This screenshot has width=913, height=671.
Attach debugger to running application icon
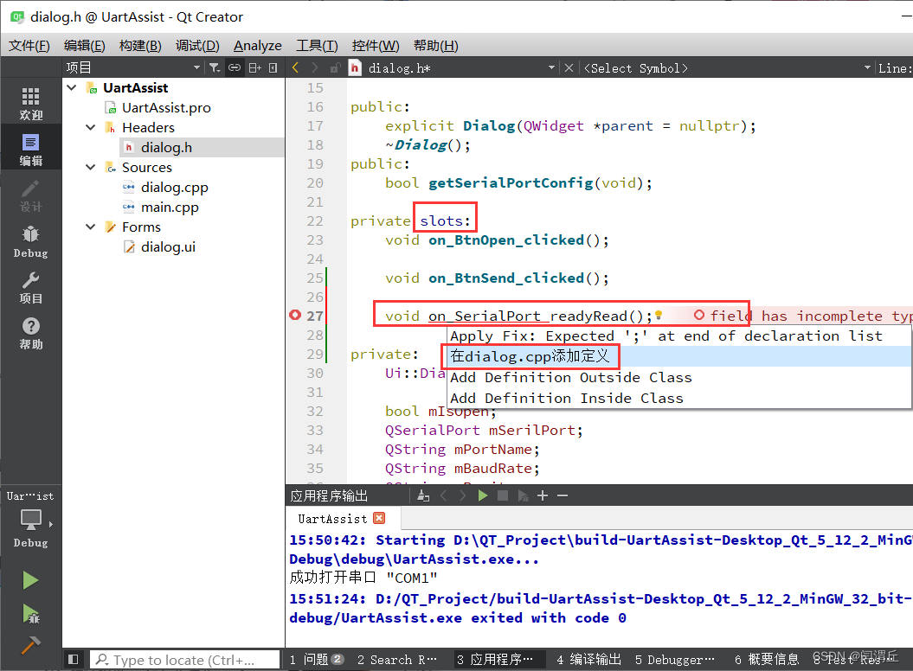[523, 495]
